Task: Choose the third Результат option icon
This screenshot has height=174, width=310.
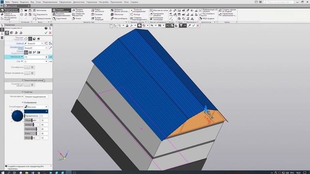Action: point(34,39)
